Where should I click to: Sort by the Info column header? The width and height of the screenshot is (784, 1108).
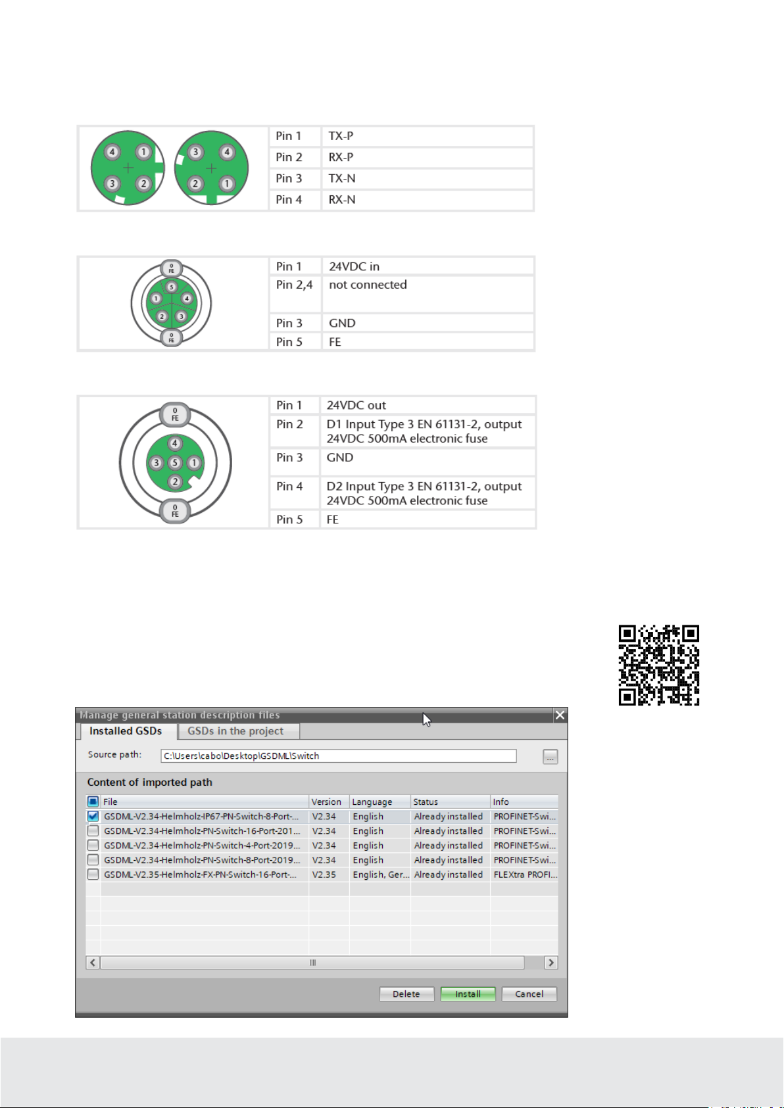coord(524,802)
